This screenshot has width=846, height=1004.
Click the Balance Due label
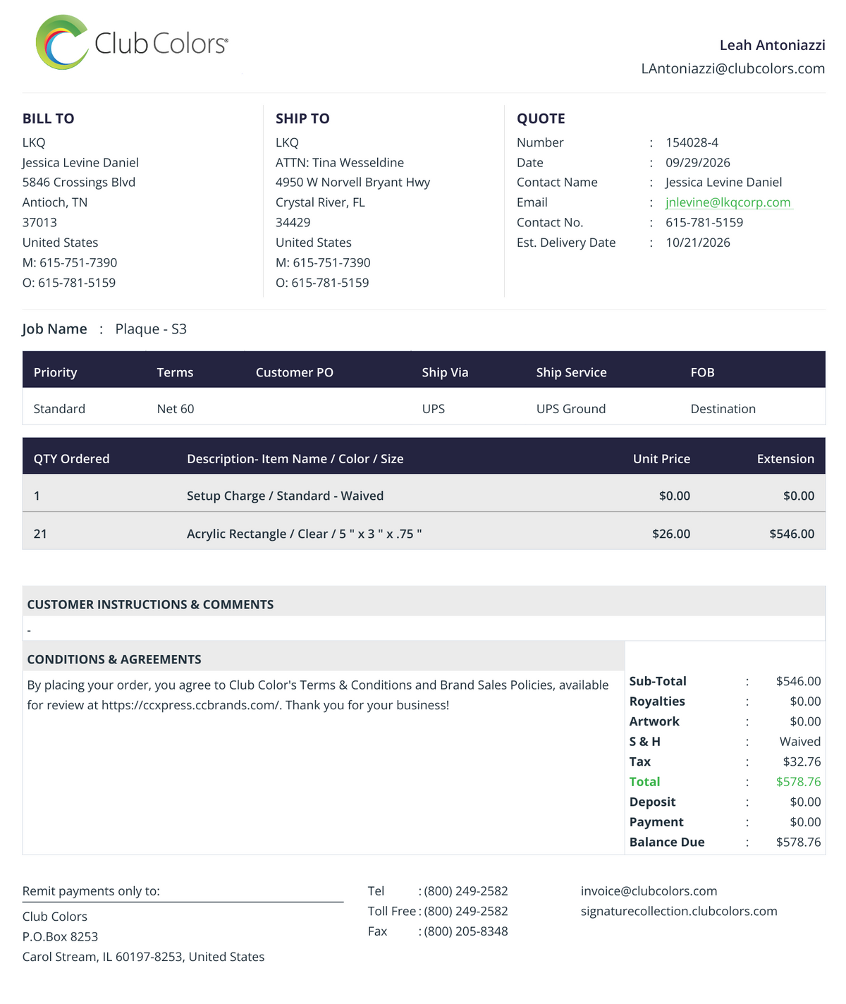[x=667, y=842]
